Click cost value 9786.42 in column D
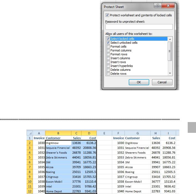The width and height of the screenshot is (196, 194). click(89, 187)
